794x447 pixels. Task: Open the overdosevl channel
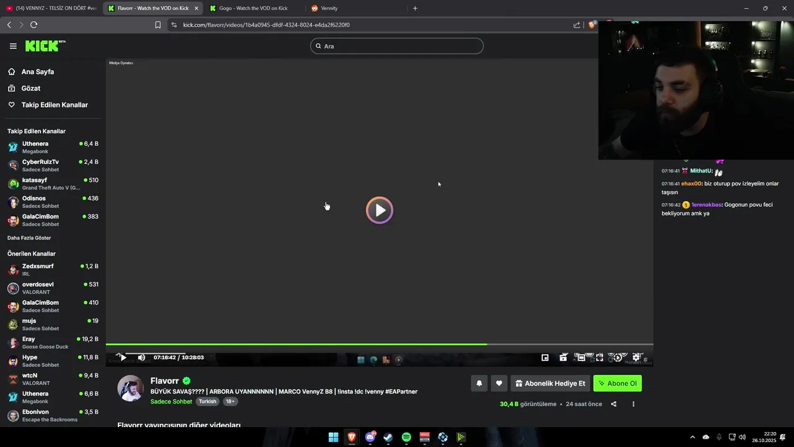click(x=53, y=288)
